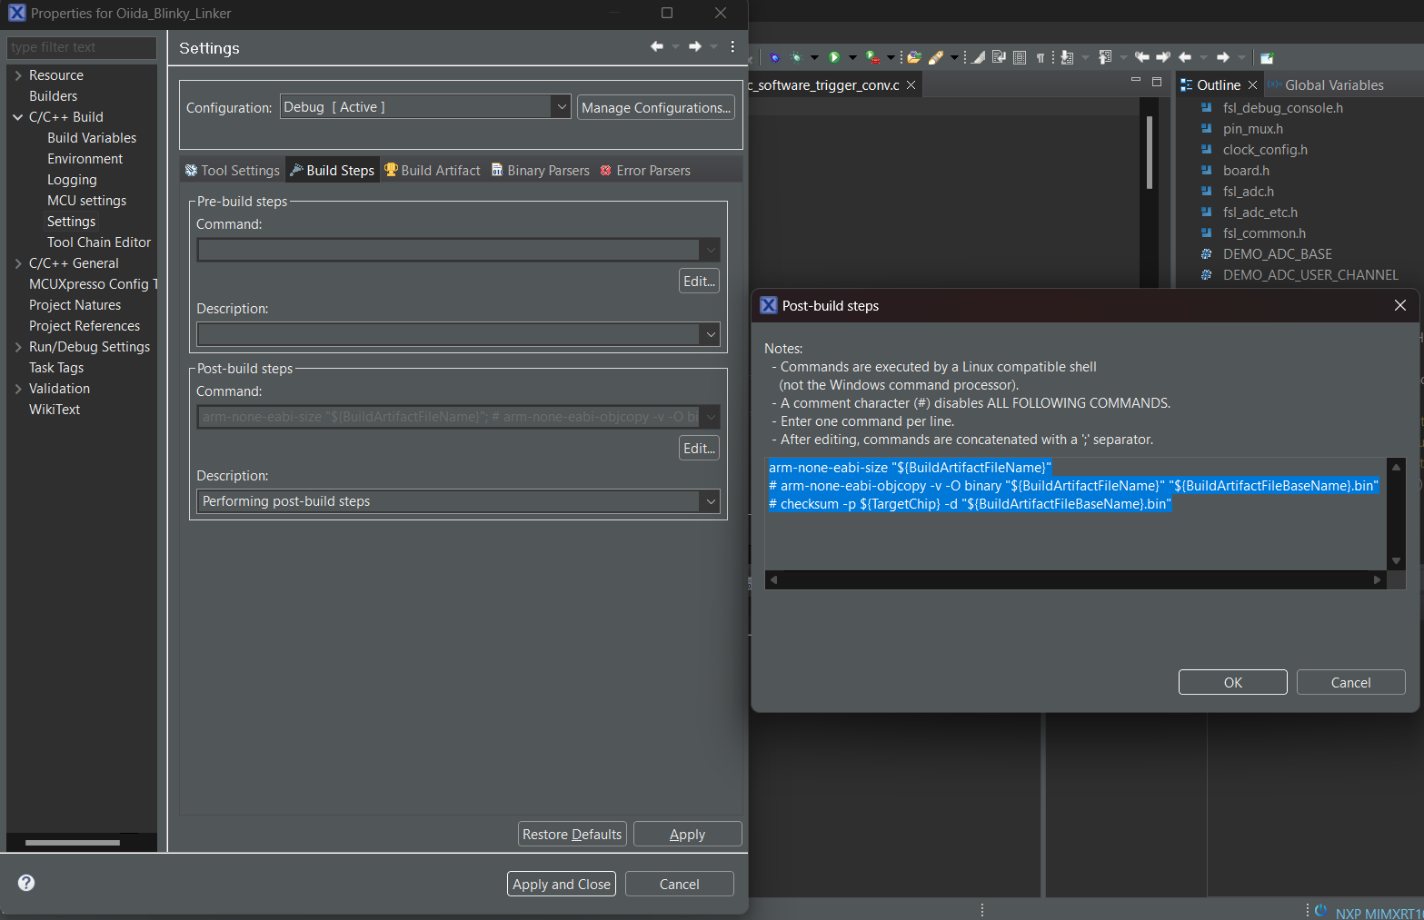The width and height of the screenshot is (1424, 920).
Task: Click the power icon next to NXP MIMXRT status
Action: point(1319,910)
